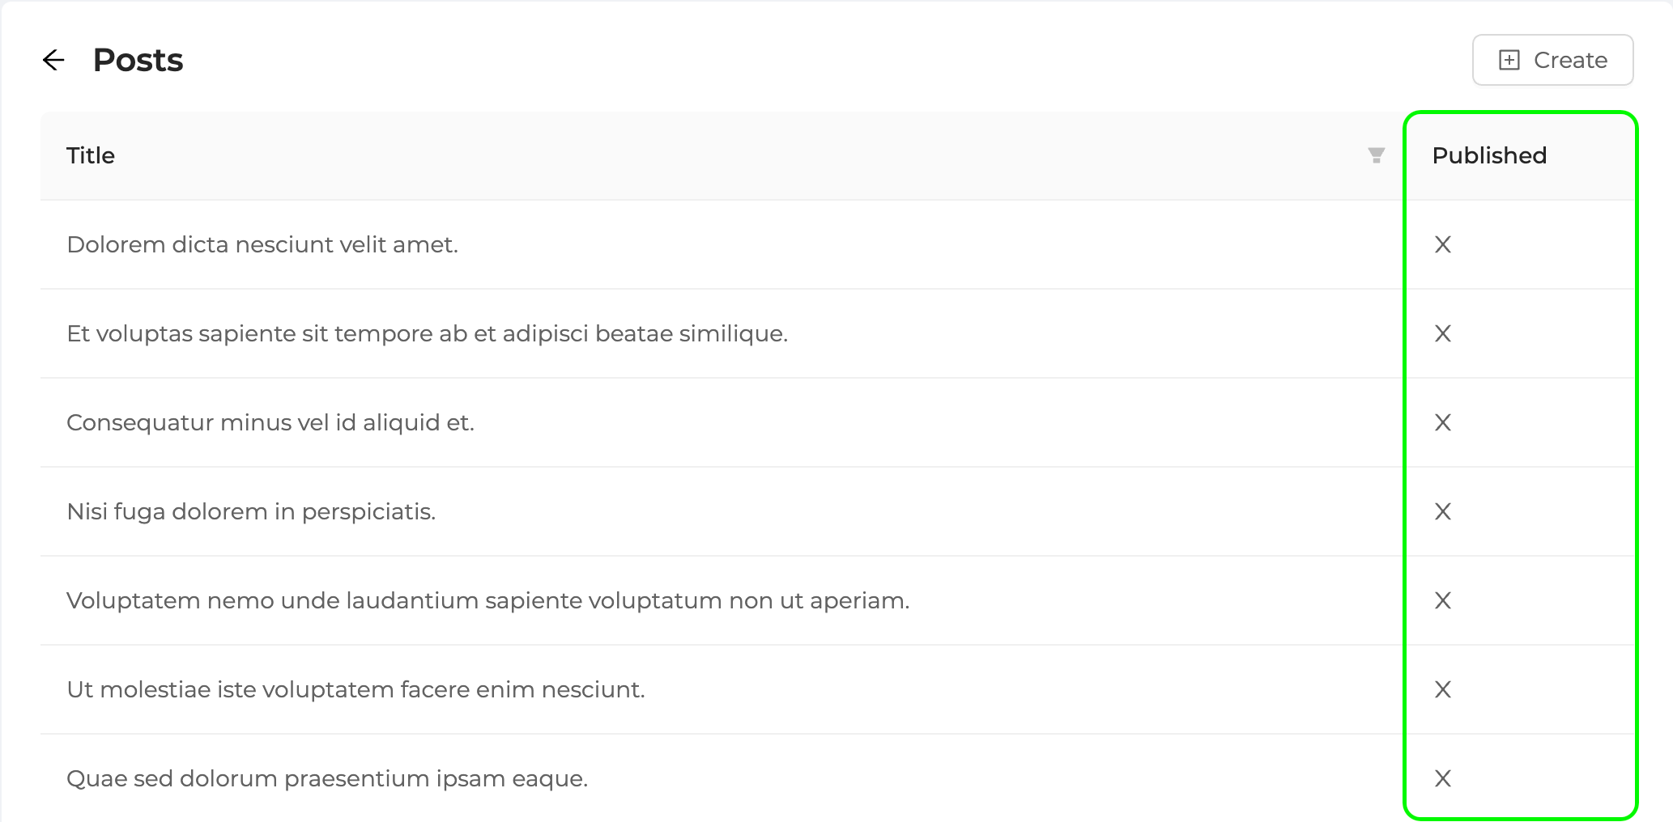Open the Title column filter icon

tap(1376, 155)
